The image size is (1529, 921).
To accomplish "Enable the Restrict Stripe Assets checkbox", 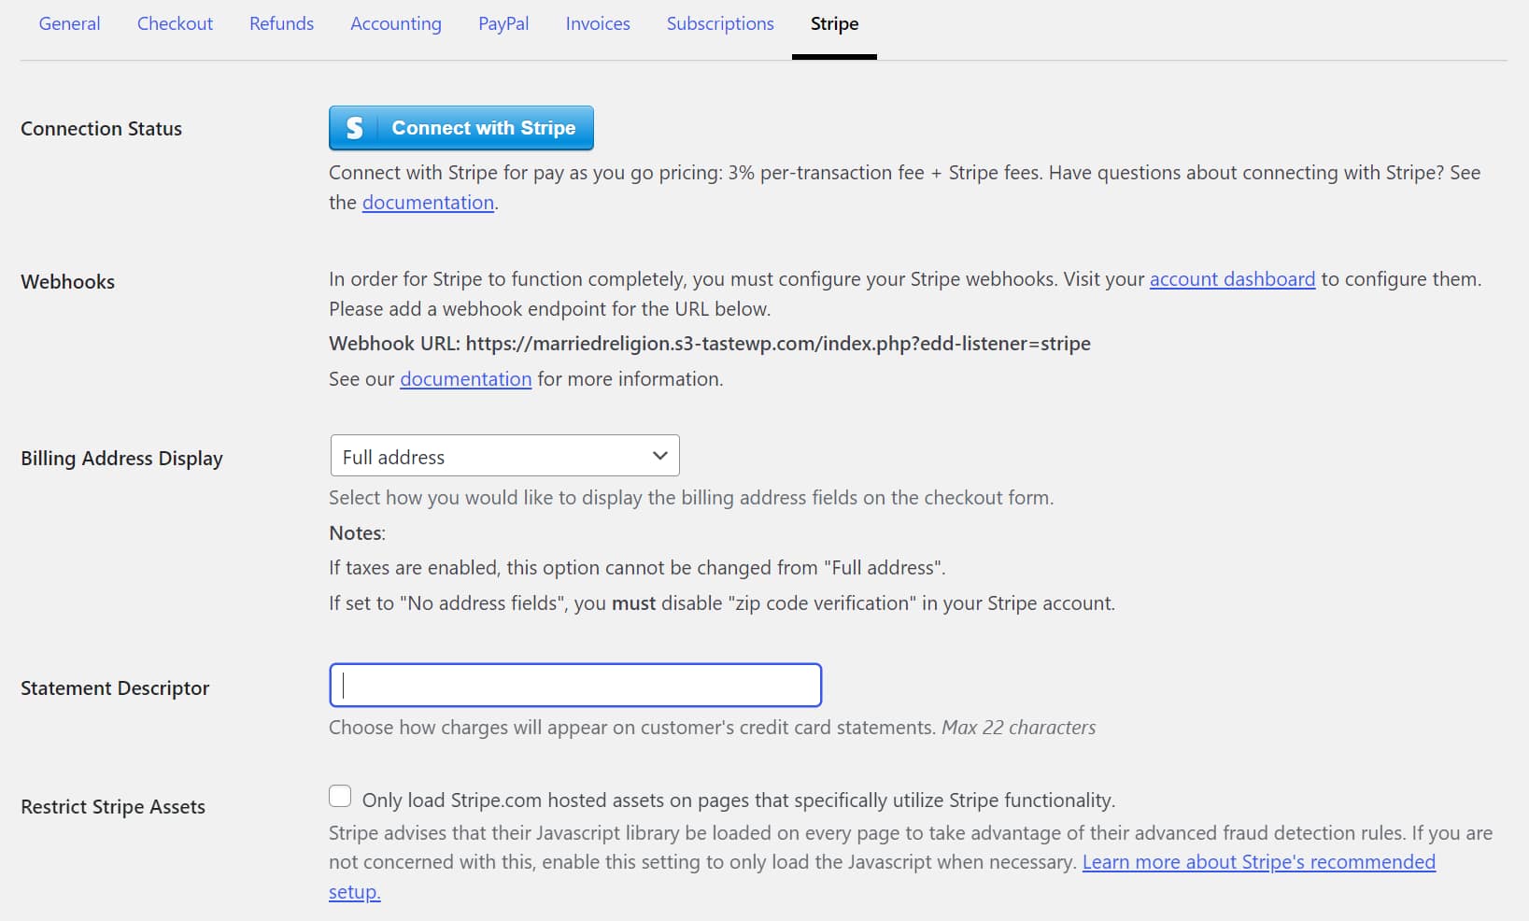I will [340, 796].
